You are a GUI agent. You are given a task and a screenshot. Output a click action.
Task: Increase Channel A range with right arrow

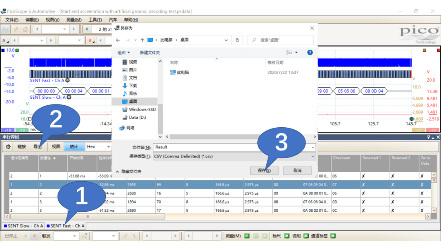point(51,40)
